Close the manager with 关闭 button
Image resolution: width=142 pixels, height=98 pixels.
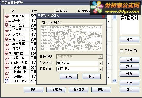pyautogui.click(x=101, y=89)
